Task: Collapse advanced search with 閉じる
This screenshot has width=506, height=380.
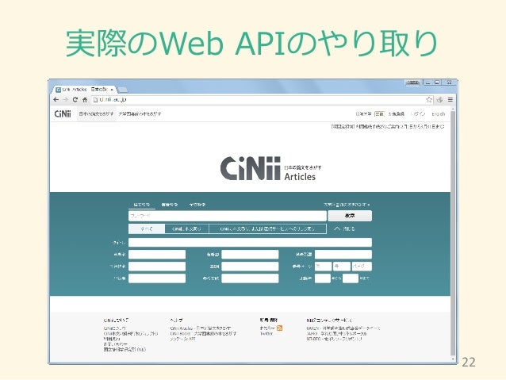Action: coord(345,229)
